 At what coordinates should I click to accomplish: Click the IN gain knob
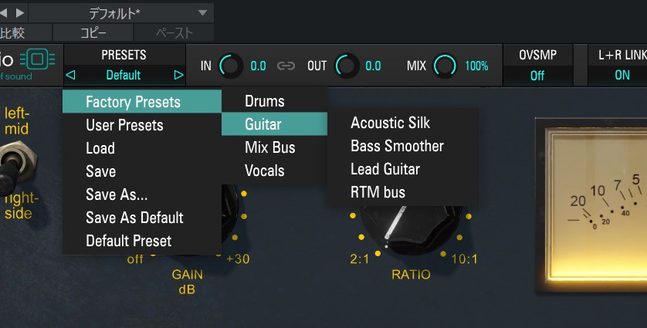point(230,66)
